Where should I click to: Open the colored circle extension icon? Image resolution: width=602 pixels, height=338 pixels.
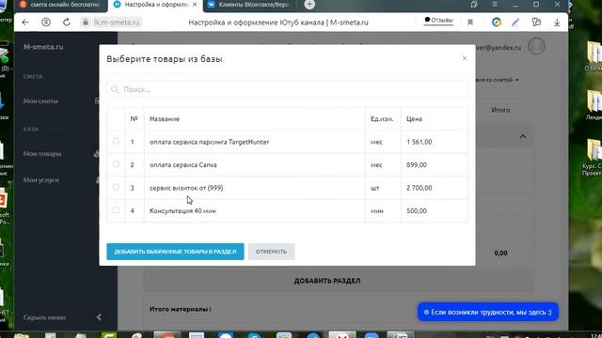(497, 23)
